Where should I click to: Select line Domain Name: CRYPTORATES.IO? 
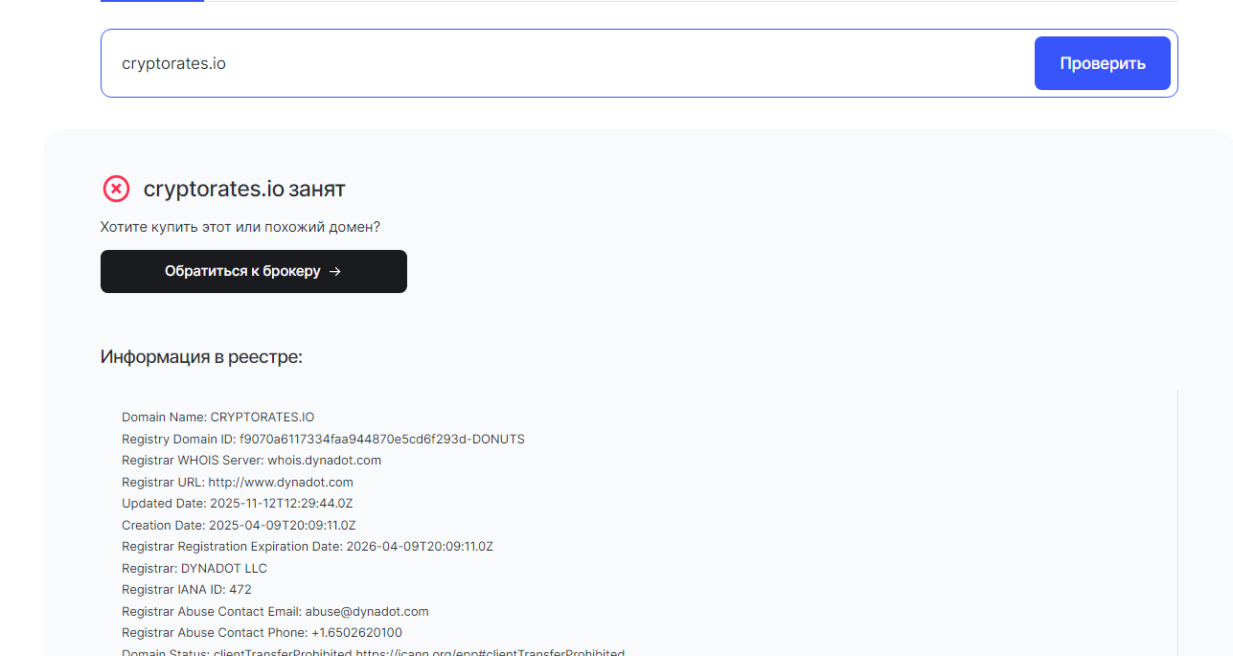pos(217,418)
